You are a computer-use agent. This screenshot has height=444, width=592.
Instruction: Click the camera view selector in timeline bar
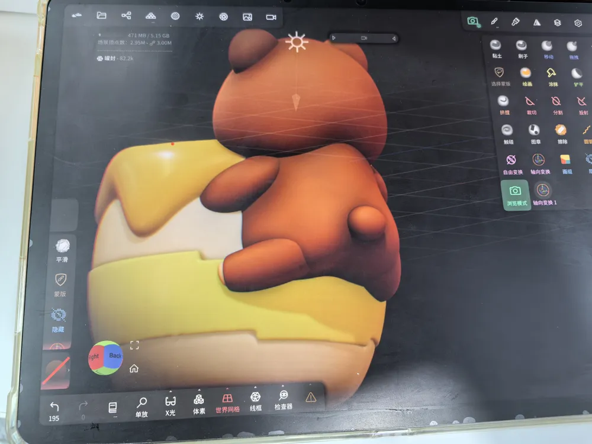click(364, 38)
